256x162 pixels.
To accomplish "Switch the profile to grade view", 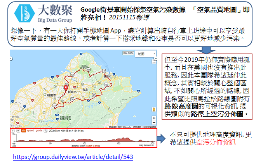I will pyautogui.click(x=39, y=131).
